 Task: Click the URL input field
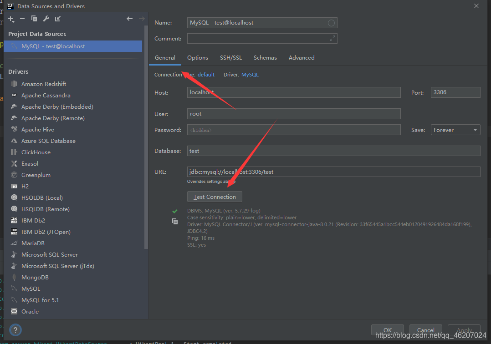click(333, 172)
